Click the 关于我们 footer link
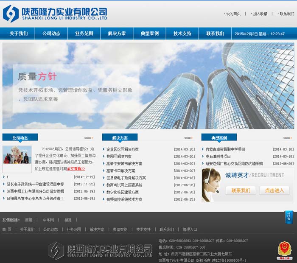The width and height of the screenshot is (297, 263). (27, 229)
